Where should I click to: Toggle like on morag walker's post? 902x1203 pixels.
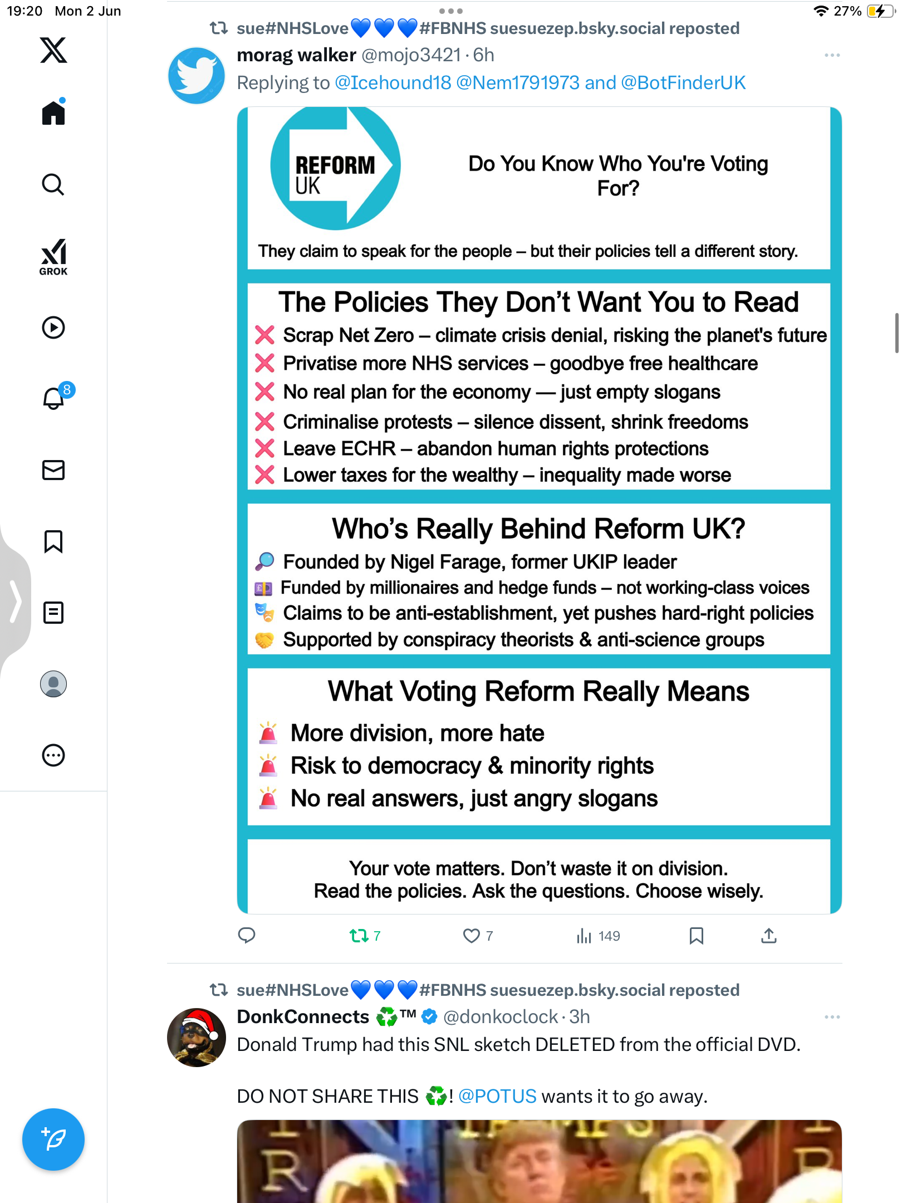478,936
